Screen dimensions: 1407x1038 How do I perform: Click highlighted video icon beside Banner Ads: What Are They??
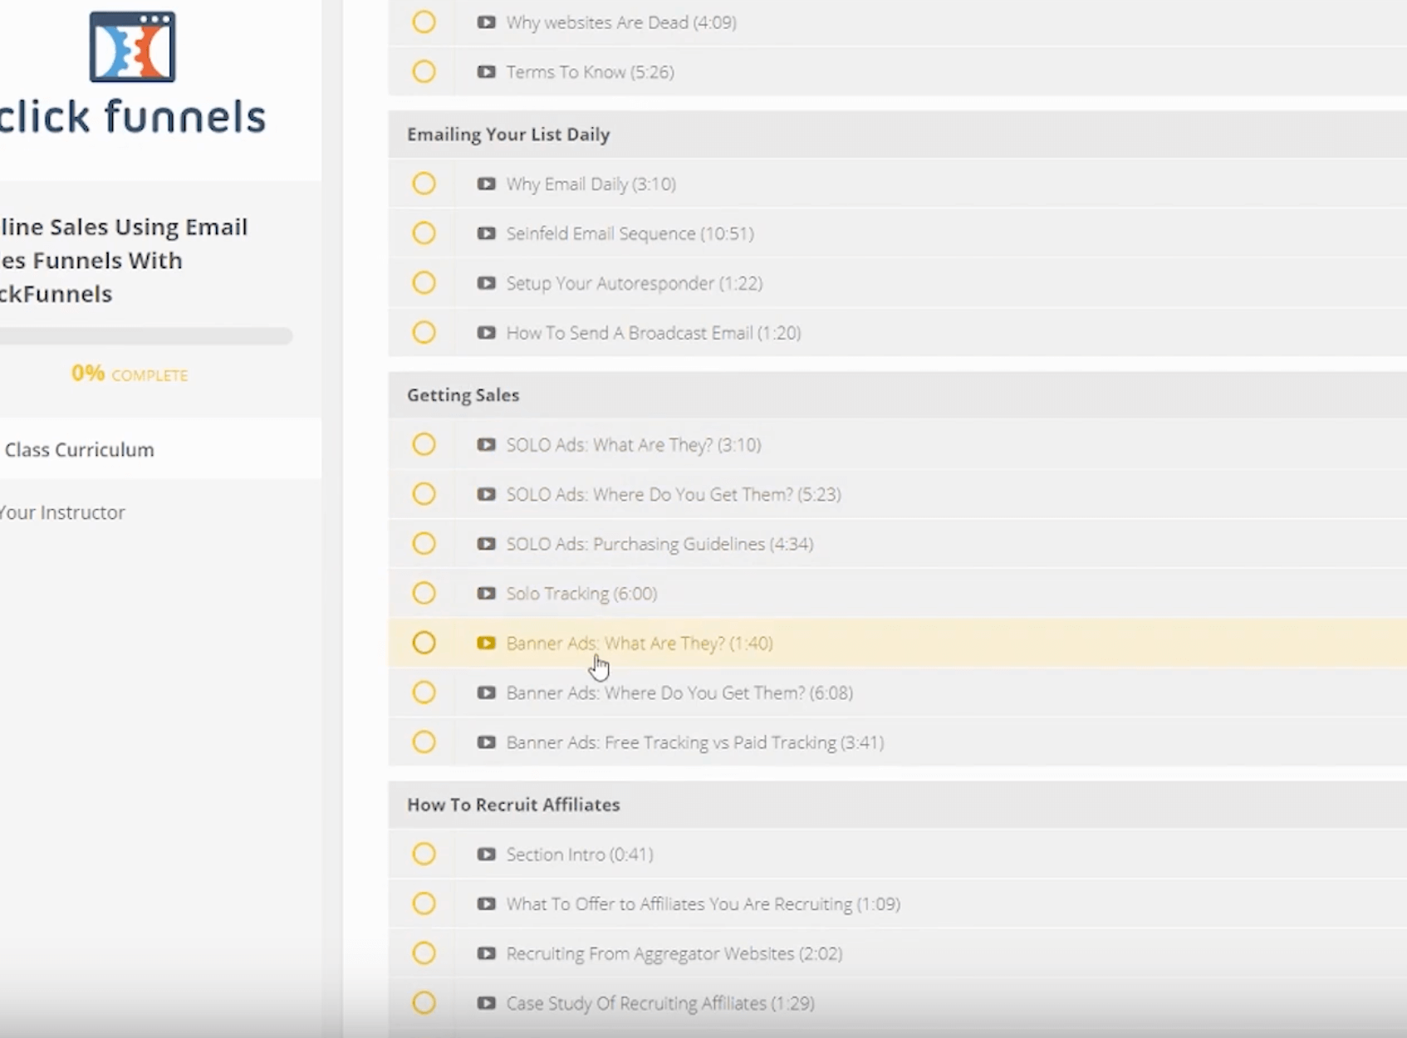coord(486,643)
